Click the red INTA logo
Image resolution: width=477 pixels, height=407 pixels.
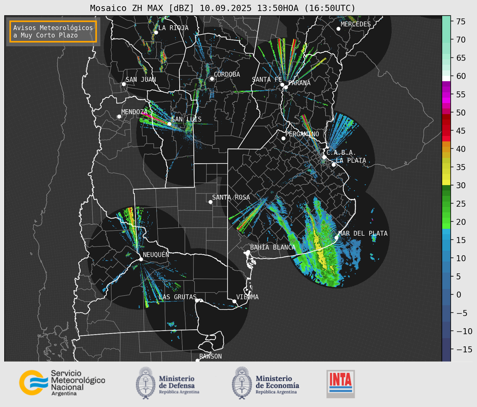(340, 384)
